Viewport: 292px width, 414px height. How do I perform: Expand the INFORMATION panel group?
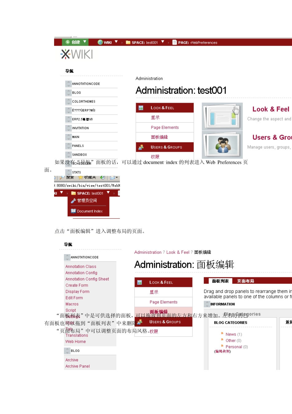pyautogui.click(x=207, y=304)
